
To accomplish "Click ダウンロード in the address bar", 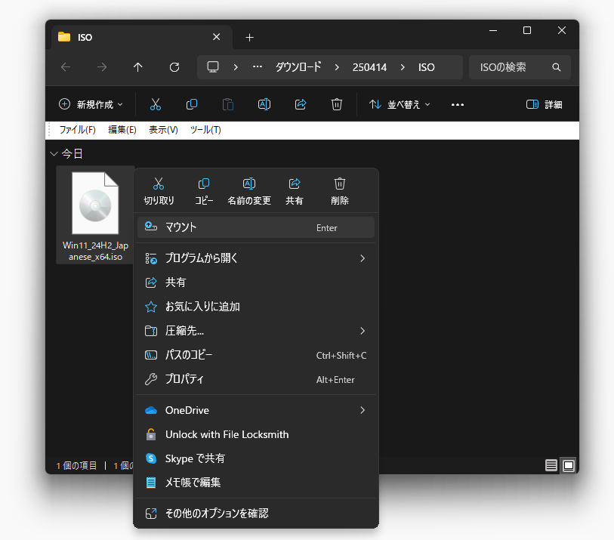I will [298, 67].
